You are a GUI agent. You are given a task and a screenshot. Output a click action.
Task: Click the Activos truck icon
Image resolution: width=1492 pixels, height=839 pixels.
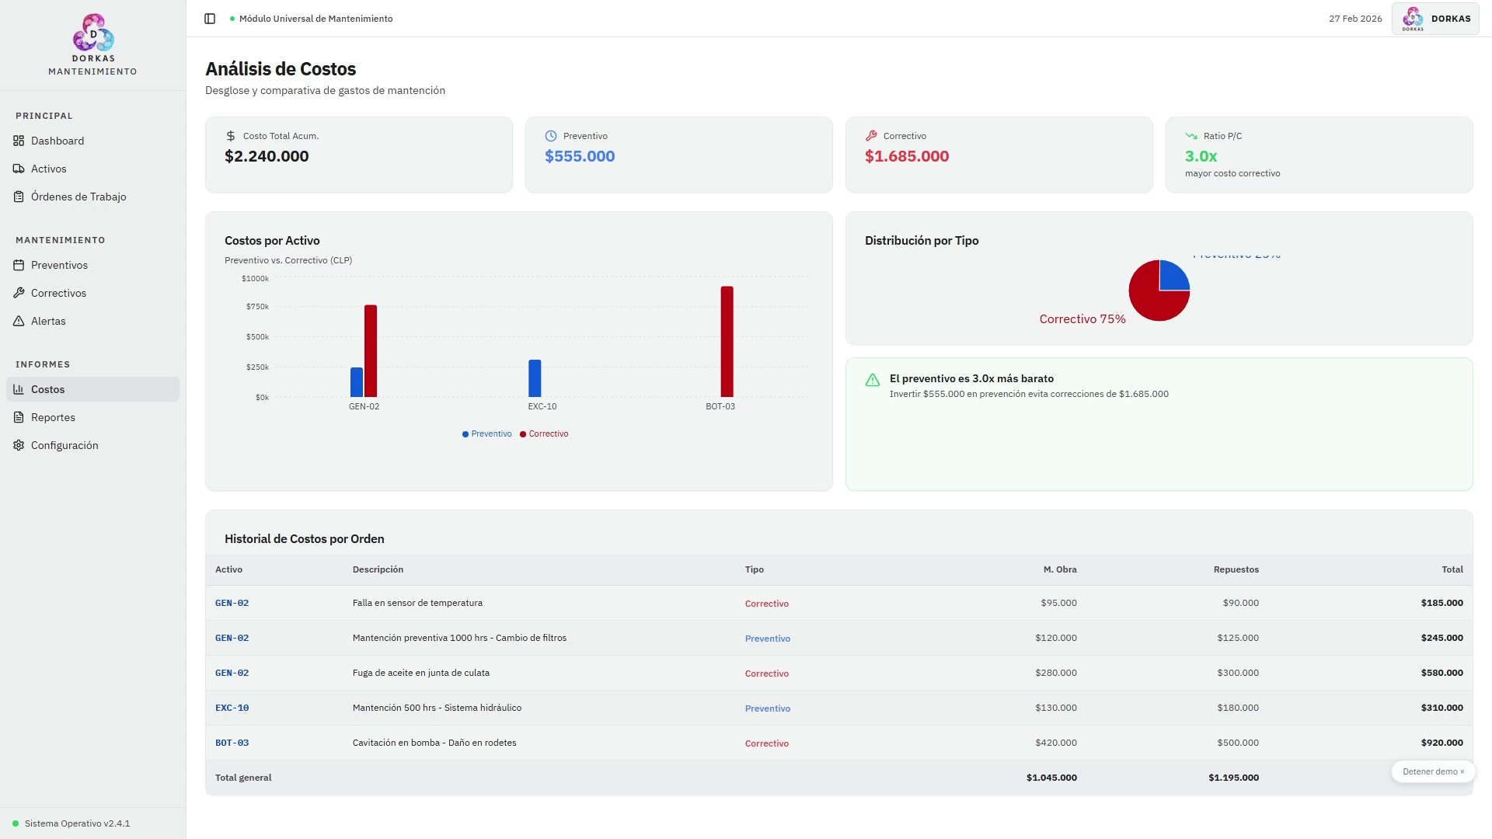click(x=19, y=169)
